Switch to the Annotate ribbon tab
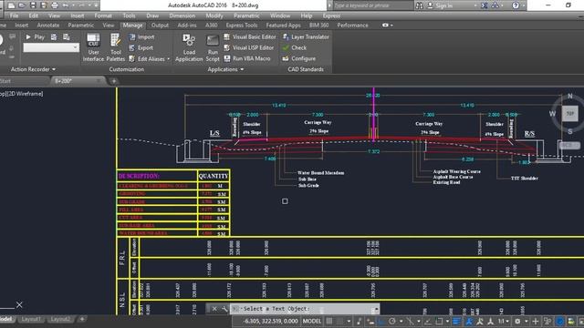Image resolution: width=584 pixels, height=328 pixels. pos(48,26)
